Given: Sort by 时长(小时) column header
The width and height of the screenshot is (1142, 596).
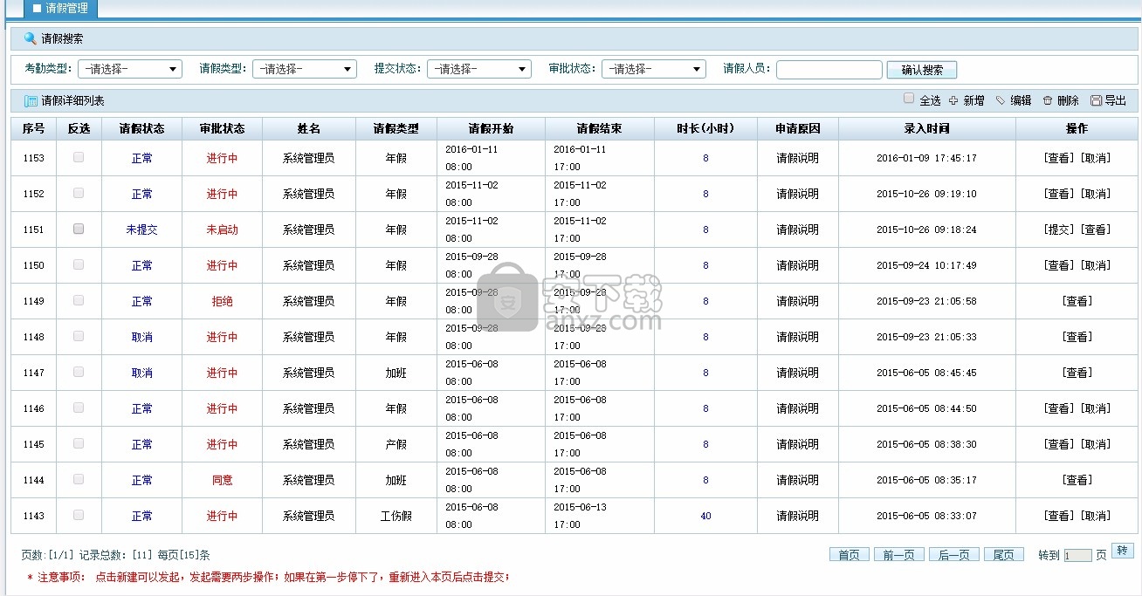Looking at the screenshot, I should tap(705, 128).
